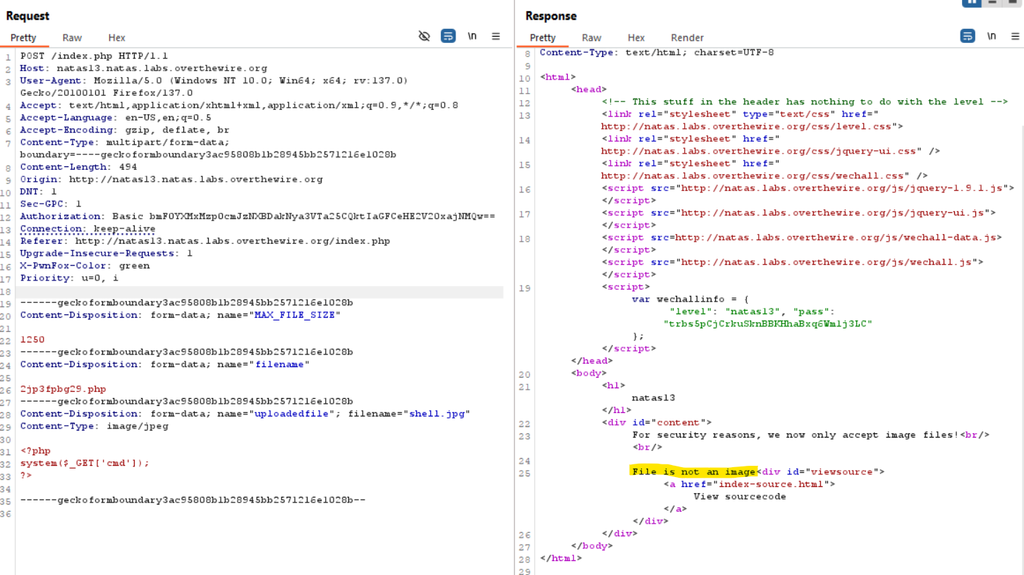Click the response 'Content-Type: text/html; charset=UTF-8' header
Viewport: 1024px width, 575px height.
click(x=657, y=52)
